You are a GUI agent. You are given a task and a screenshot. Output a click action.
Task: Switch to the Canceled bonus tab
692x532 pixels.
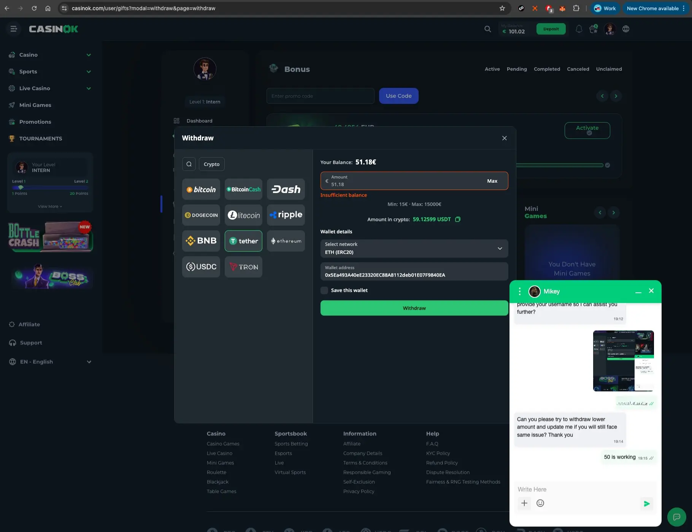578,69
